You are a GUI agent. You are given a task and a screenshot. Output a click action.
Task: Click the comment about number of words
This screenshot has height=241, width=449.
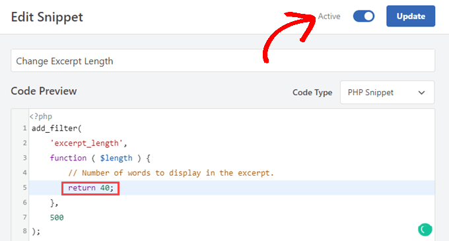click(171, 173)
